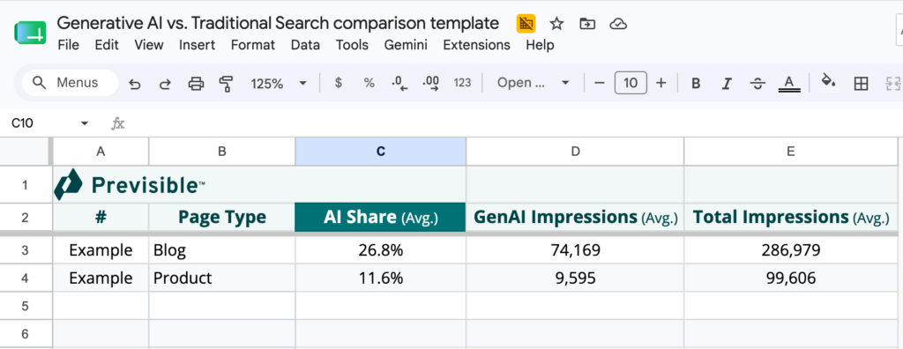The width and height of the screenshot is (903, 349).
Task: Open the Gemini menu
Action: pos(406,45)
